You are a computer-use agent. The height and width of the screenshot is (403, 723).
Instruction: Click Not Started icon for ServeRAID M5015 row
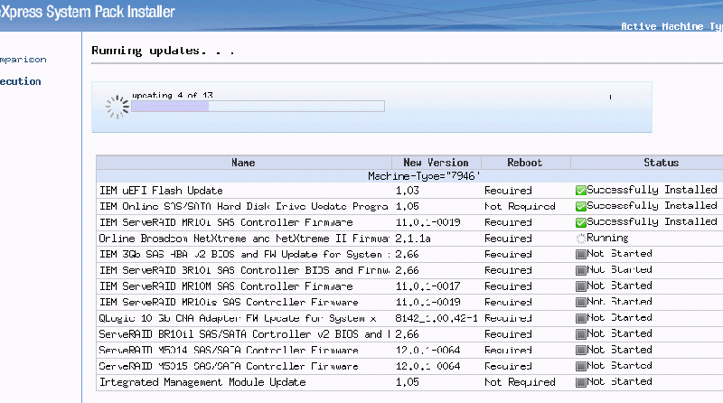click(580, 366)
